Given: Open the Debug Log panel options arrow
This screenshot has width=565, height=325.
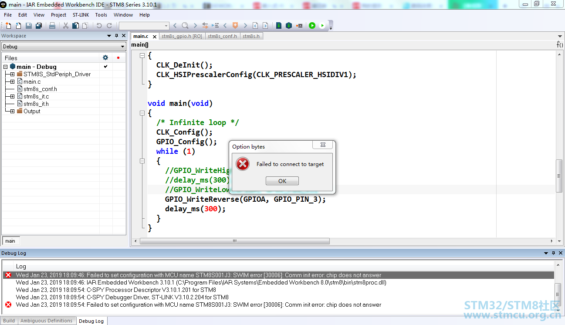Looking at the screenshot, I should 546,253.
